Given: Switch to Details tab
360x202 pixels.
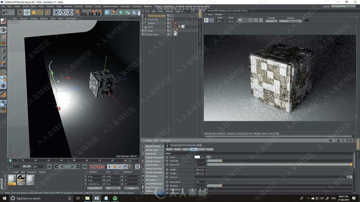Looking at the screenshot, I should 202,149.
